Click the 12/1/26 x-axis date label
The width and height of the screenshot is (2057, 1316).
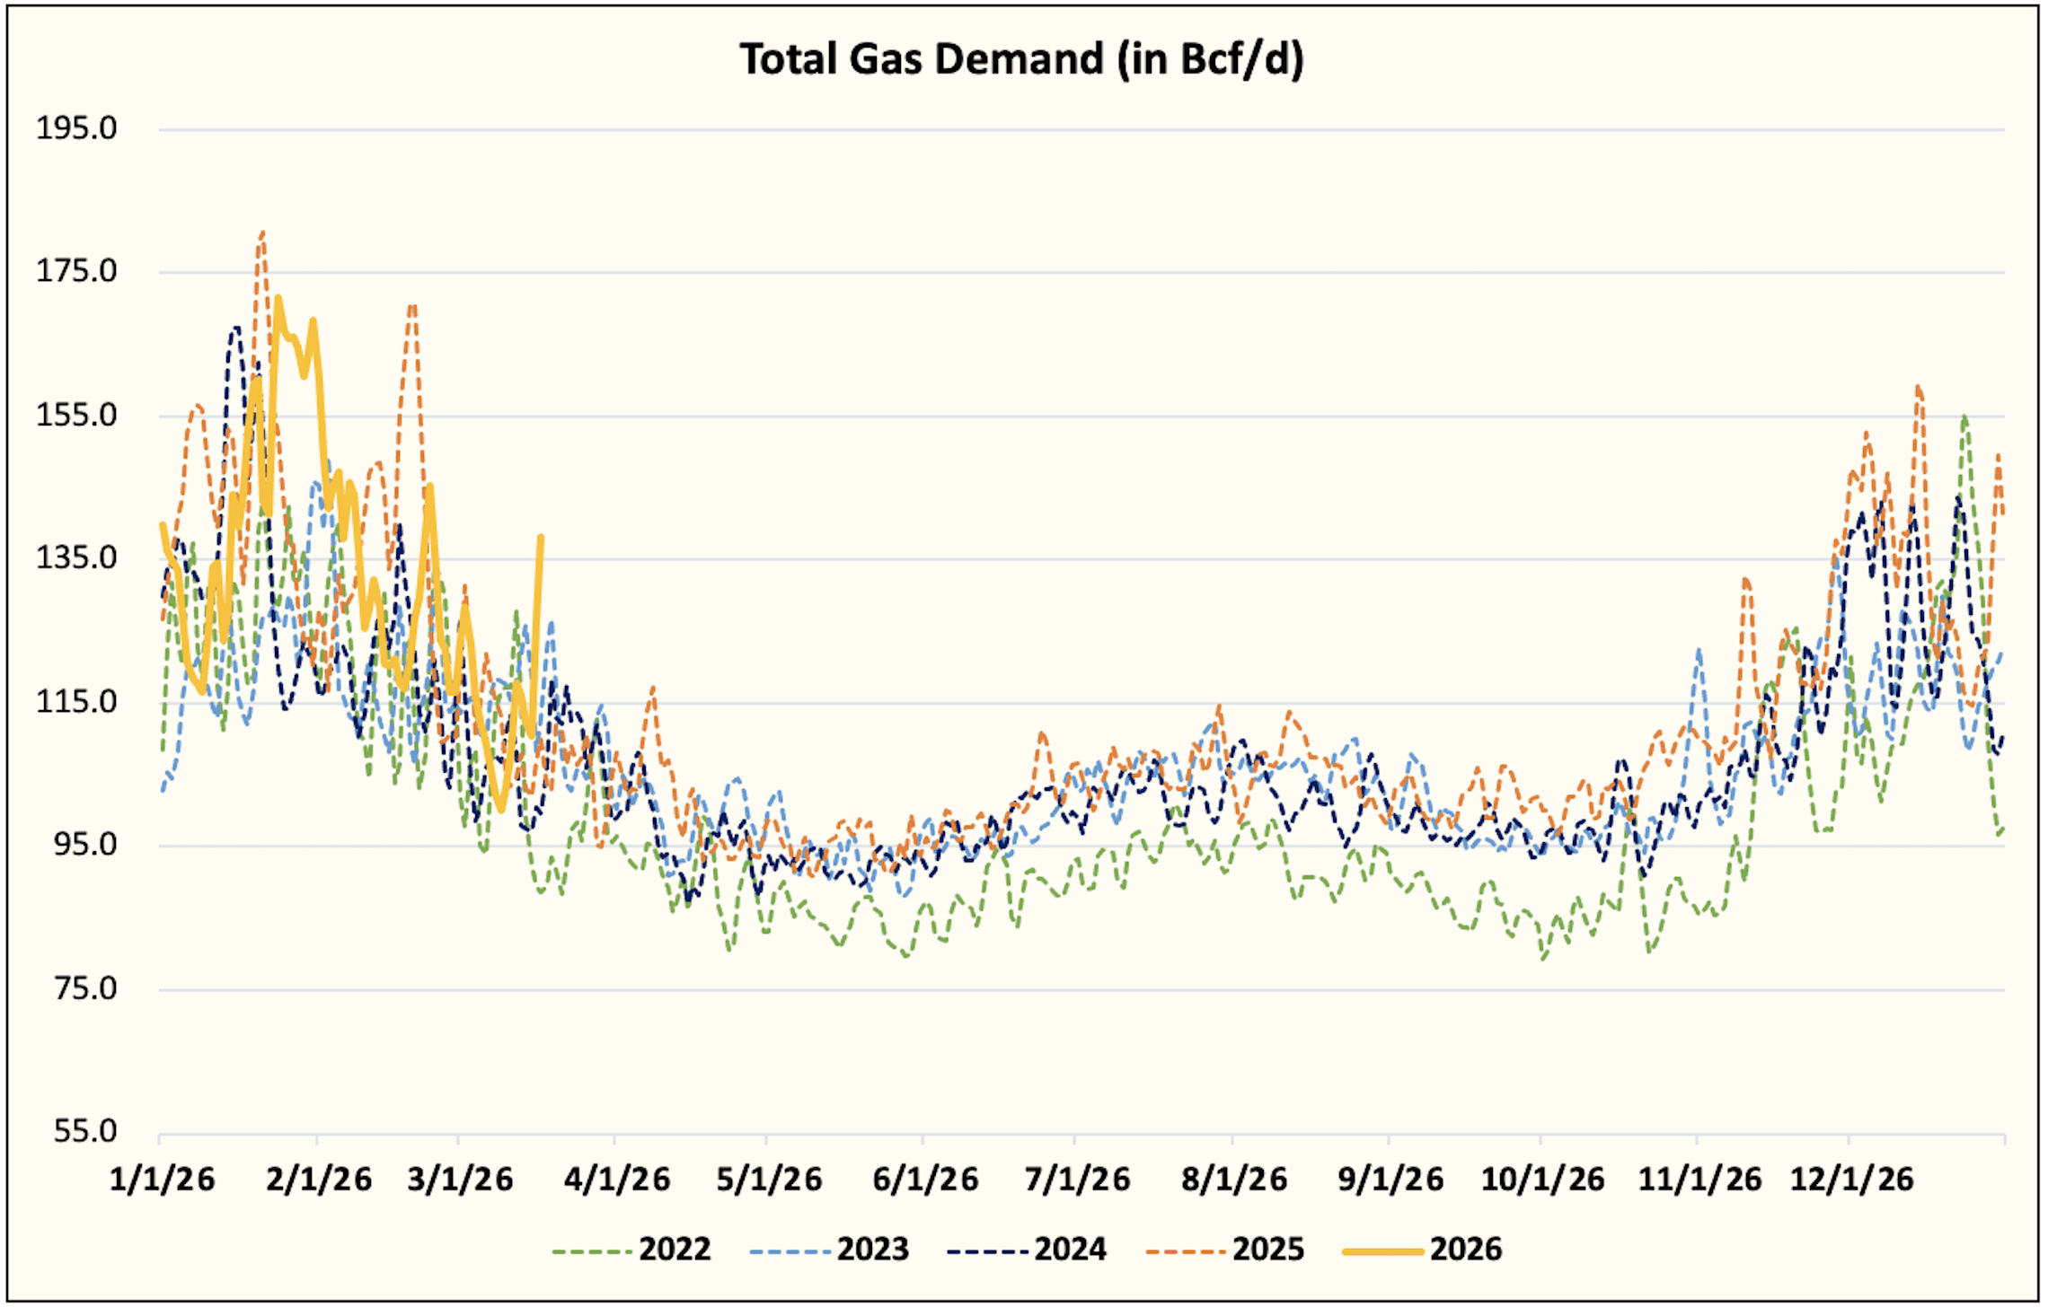click(x=1851, y=1180)
